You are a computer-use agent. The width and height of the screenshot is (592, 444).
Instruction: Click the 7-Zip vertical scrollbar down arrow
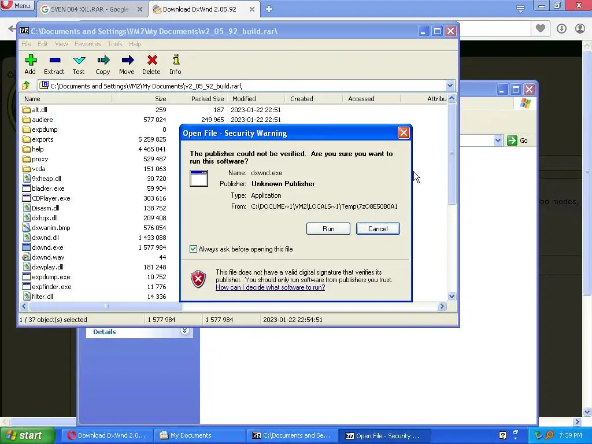click(452, 297)
